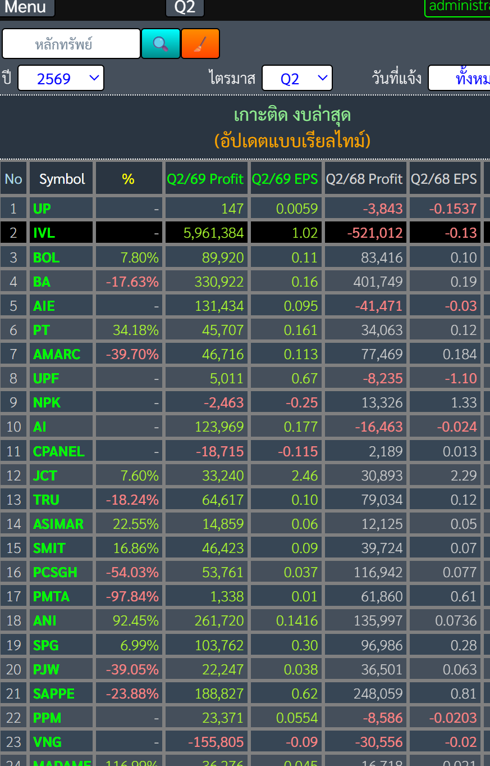Open the year 2569 dropdown
The image size is (490, 766).
pyautogui.click(x=61, y=78)
